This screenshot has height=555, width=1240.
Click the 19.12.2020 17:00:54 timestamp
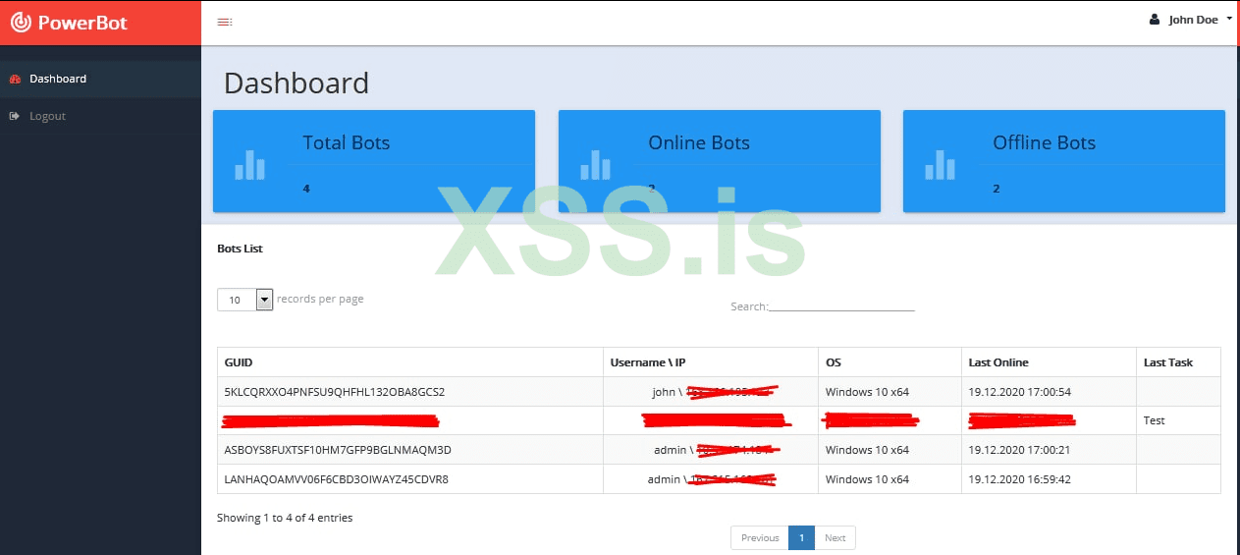coord(1019,392)
